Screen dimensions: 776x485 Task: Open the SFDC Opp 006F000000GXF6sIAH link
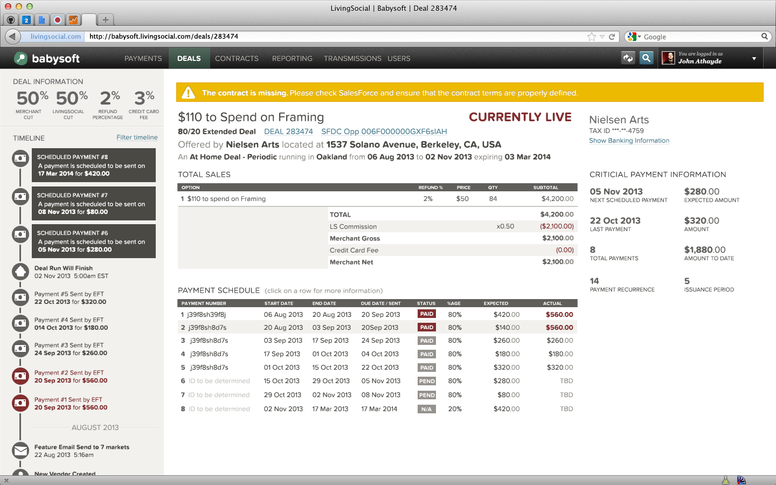click(384, 131)
